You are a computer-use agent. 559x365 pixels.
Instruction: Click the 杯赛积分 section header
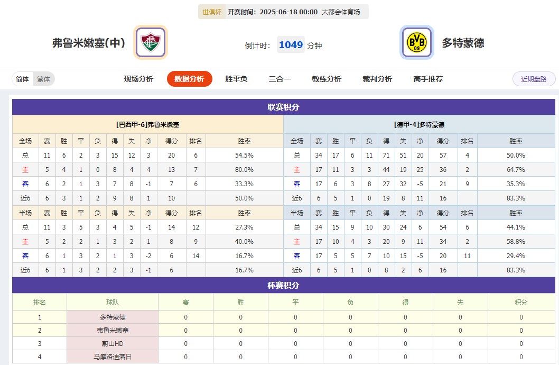pos(283,285)
